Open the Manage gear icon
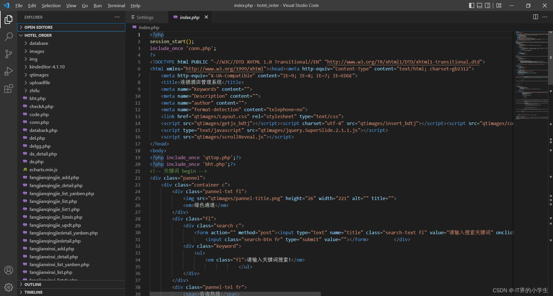Image resolution: width=553 pixels, height=296 pixels. pyautogui.click(x=9, y=287)
